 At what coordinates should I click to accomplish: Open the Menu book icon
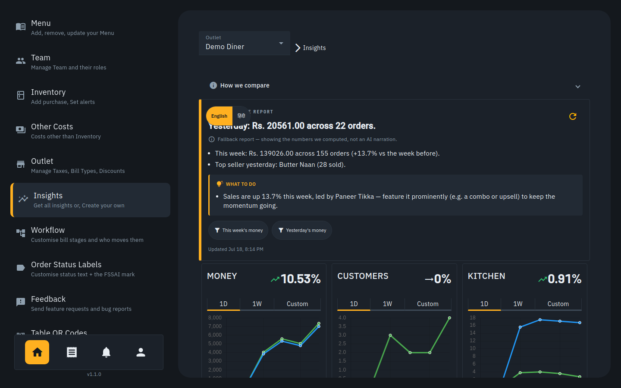click(x=21, y=27)
